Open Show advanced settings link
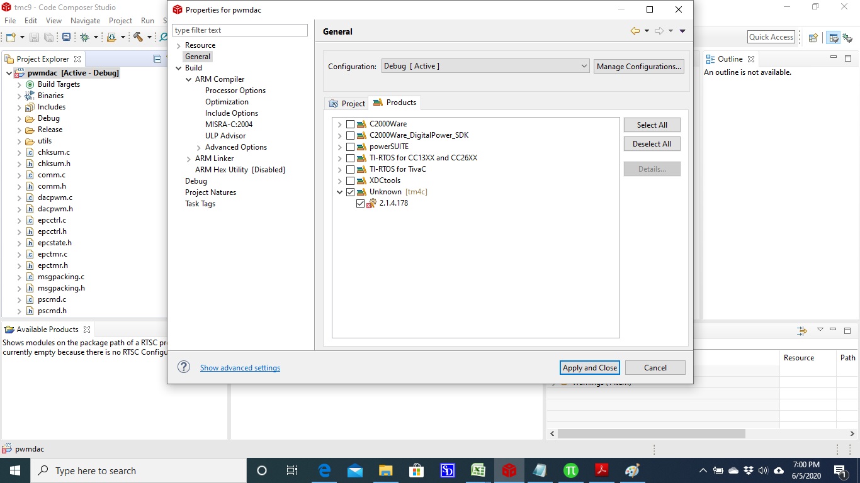 coord(240,368)
